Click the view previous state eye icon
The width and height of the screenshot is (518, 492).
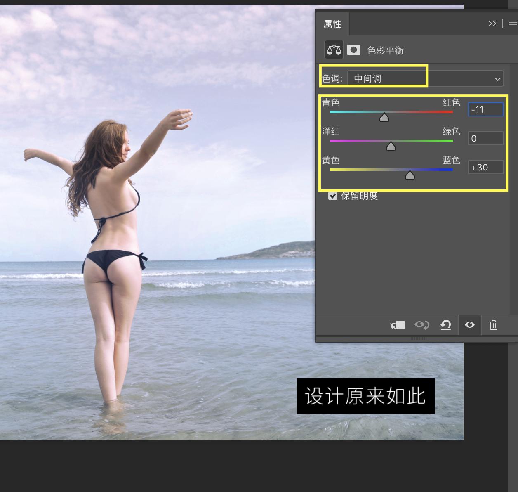tap(421, 325)
